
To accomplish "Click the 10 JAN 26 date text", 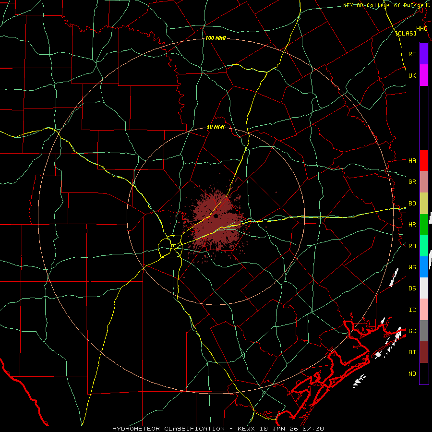I will click(279, 429).
